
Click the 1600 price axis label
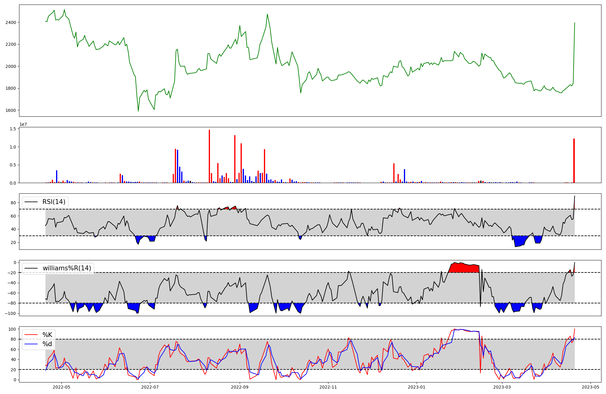[11, 110]
